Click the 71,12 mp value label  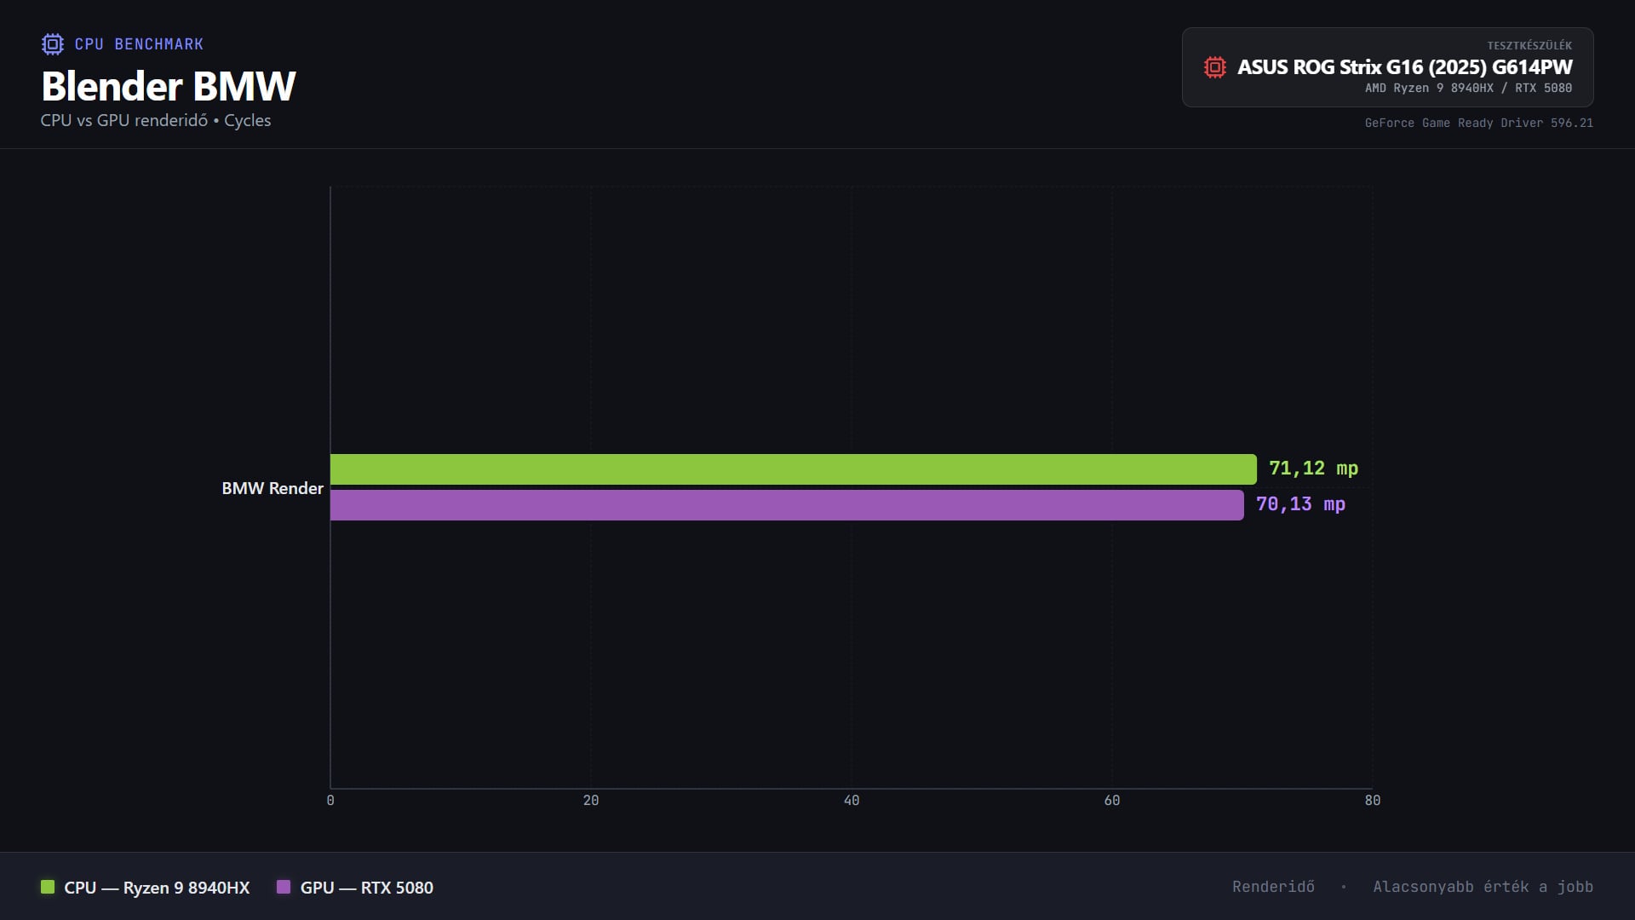[1313, 469]
